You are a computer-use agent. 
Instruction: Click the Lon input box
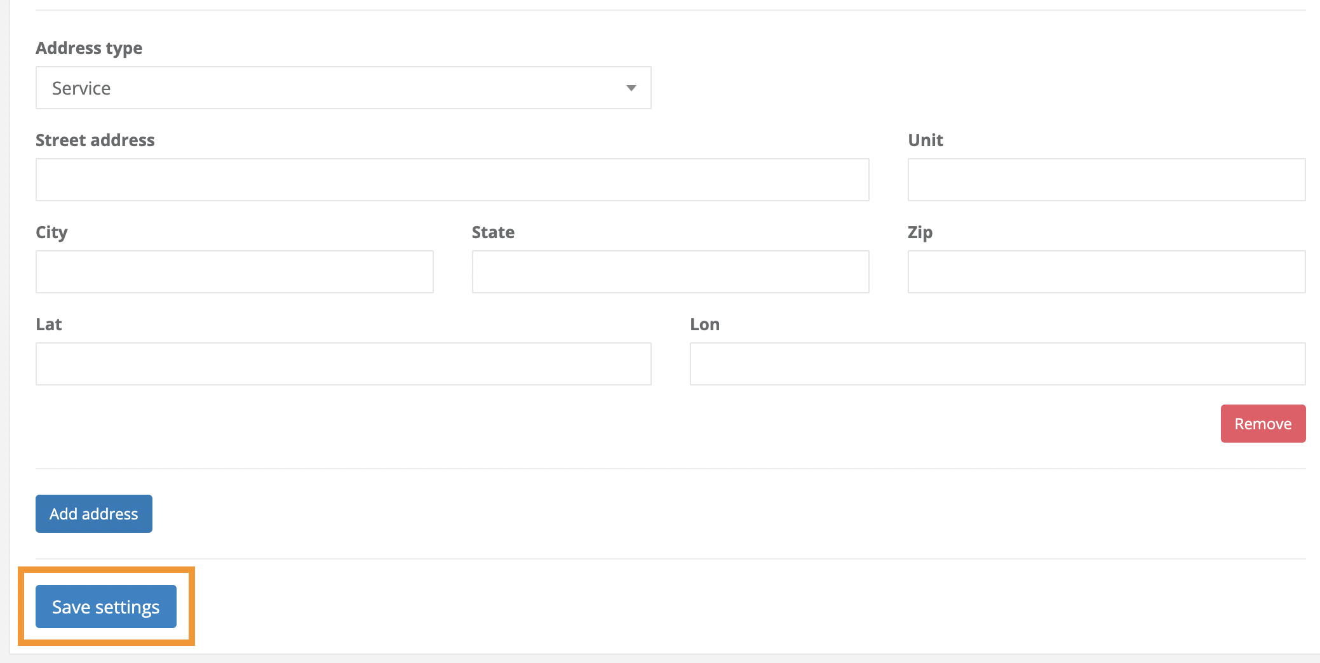[x=997, y=363]
